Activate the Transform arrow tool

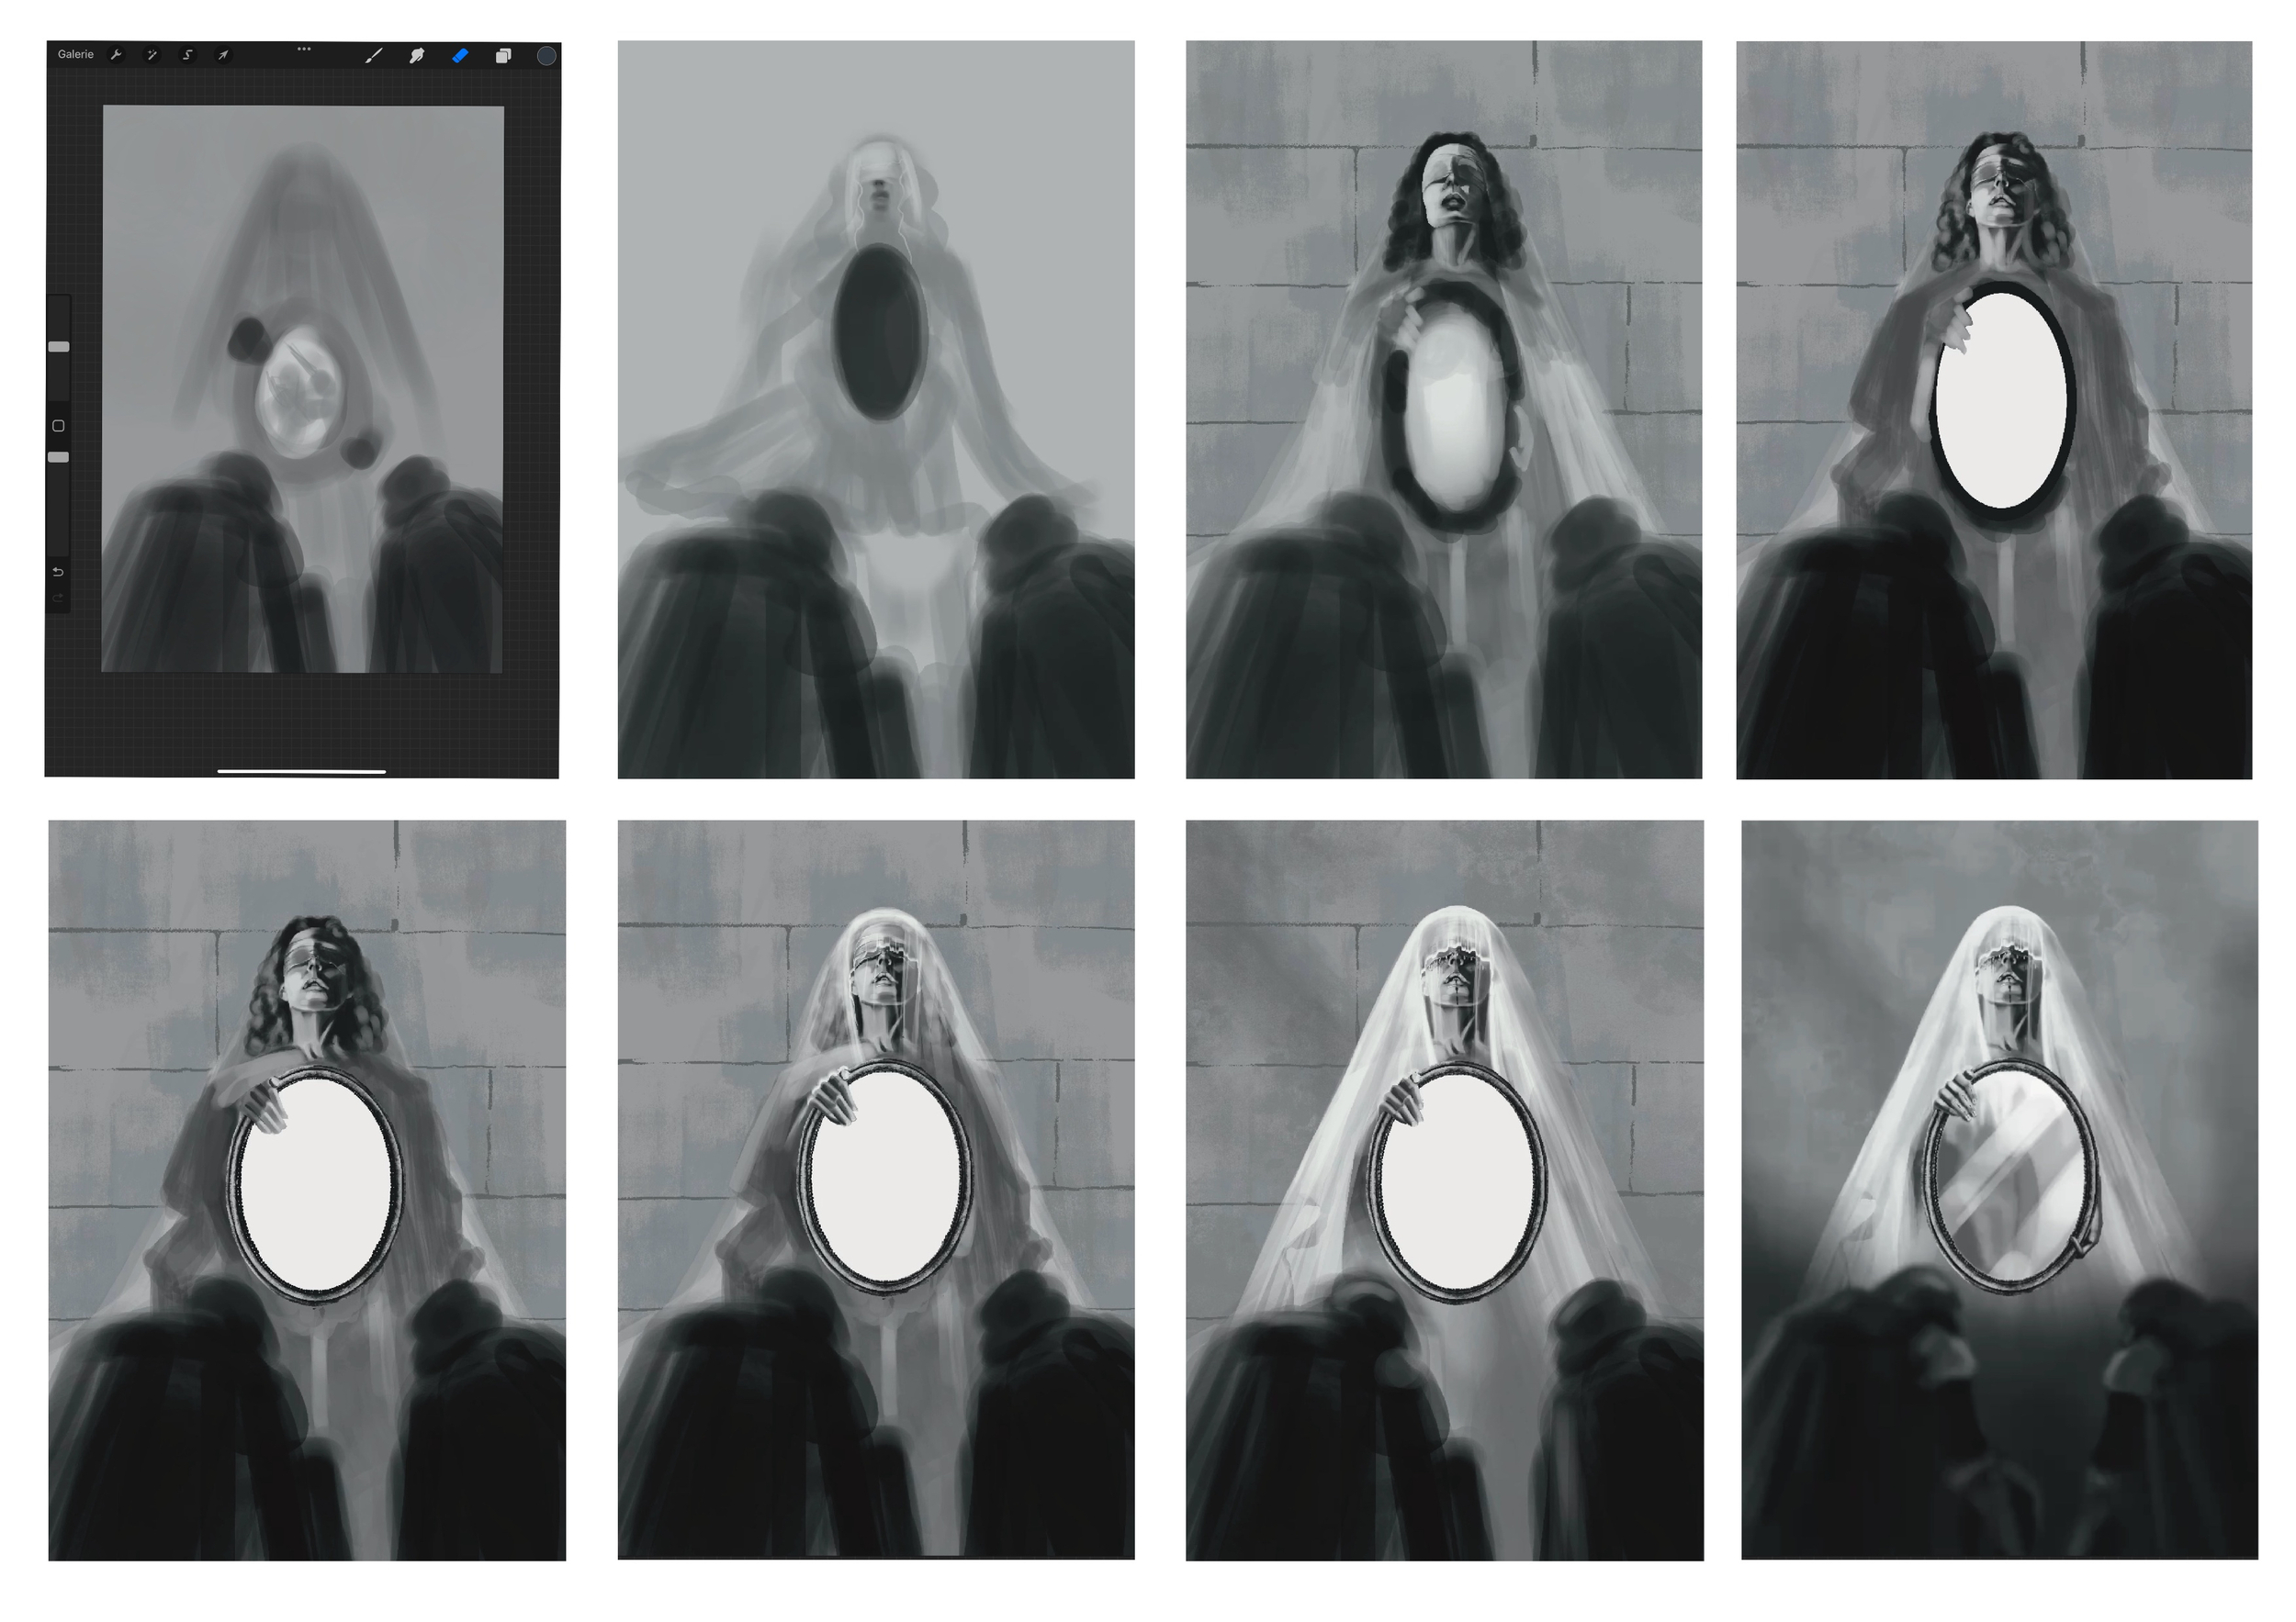coord(223,55)
